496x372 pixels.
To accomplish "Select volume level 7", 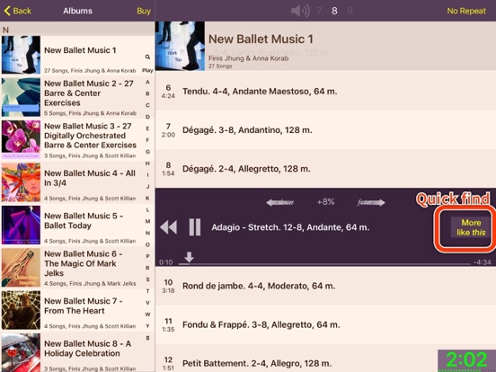I will tap(319, 11).
